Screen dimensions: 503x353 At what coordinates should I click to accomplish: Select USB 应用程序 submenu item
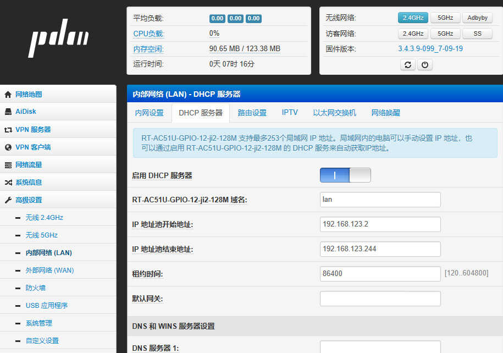coord(47,306)
